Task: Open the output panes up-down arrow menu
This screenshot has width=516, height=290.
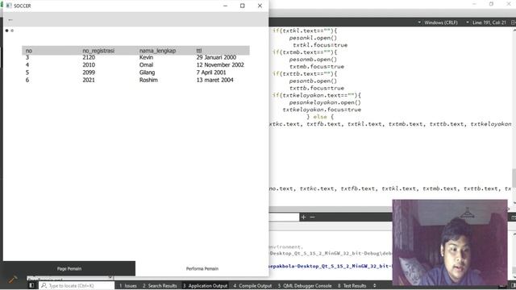Action: tap(374, 285)
